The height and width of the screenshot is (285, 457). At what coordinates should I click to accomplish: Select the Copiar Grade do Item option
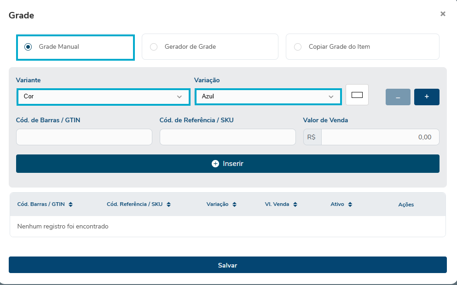point(298,47)
